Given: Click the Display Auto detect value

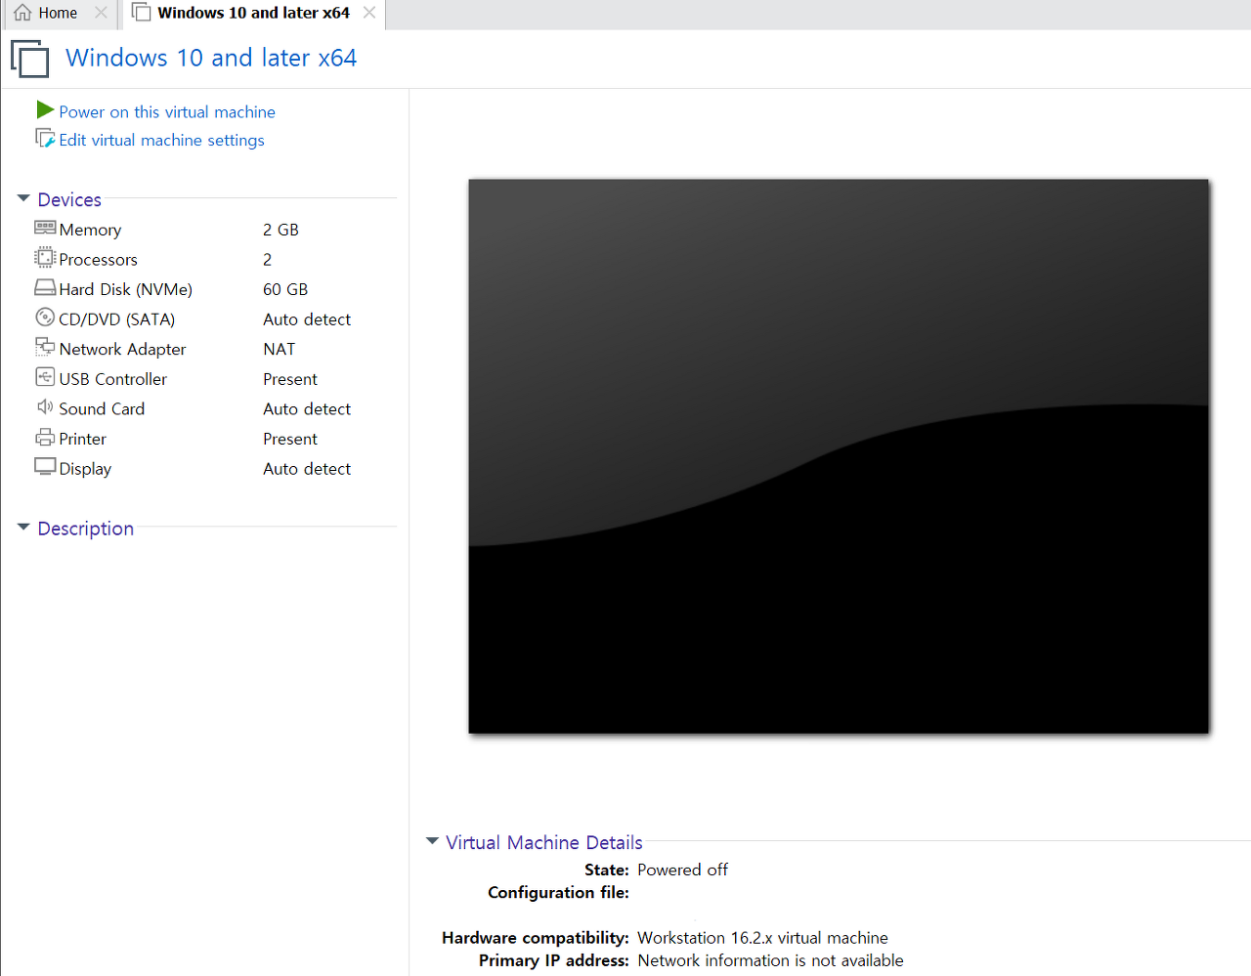Looking at the screenshot, I should pos(307,469).
